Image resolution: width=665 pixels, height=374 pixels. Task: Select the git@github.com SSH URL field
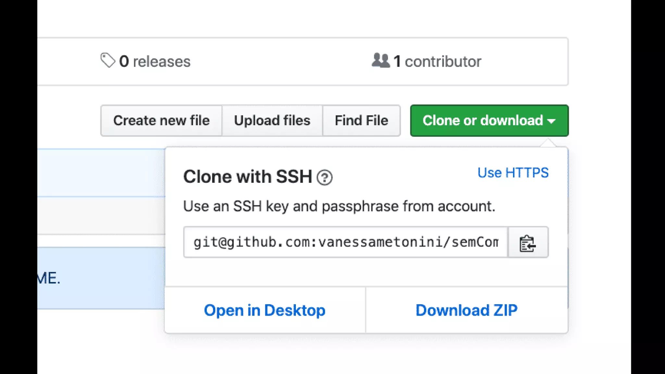(345, 243)
